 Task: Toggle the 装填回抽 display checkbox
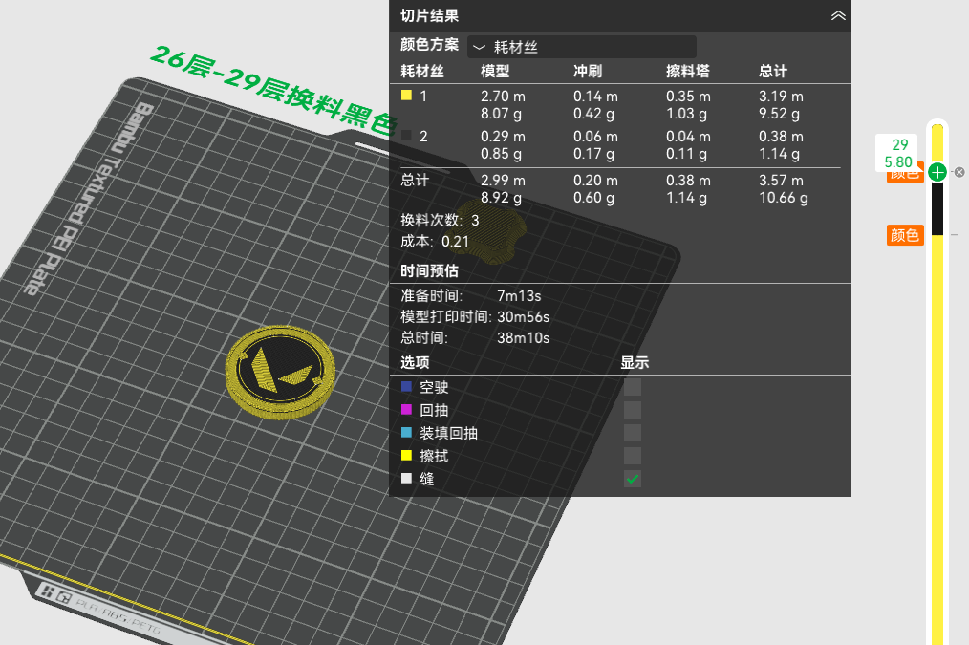pos(633,433)
